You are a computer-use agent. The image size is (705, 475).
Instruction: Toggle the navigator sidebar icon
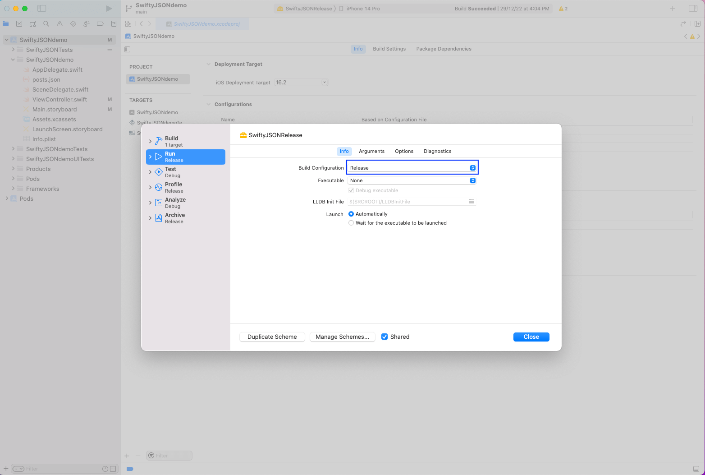click(41, 9)
